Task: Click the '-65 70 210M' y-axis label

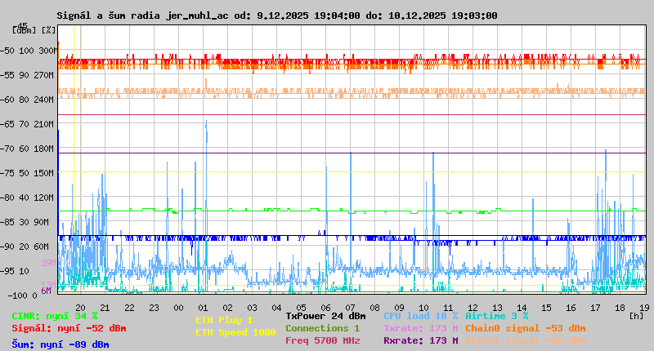Action: coord(27,125)
